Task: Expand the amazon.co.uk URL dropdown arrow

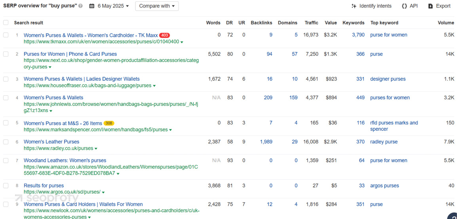Action: click(x=118, y=174)
